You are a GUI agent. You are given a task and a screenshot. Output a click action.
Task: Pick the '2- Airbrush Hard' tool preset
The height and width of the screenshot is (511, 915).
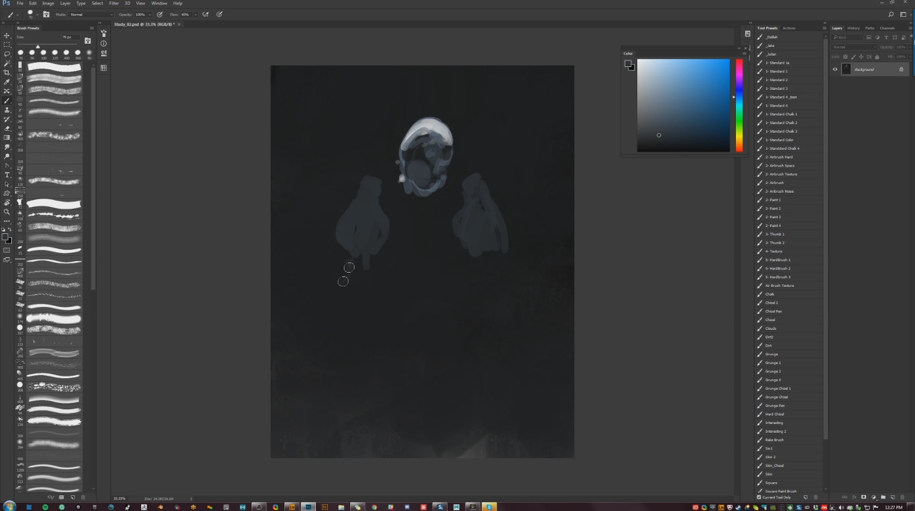click(779, 157)
